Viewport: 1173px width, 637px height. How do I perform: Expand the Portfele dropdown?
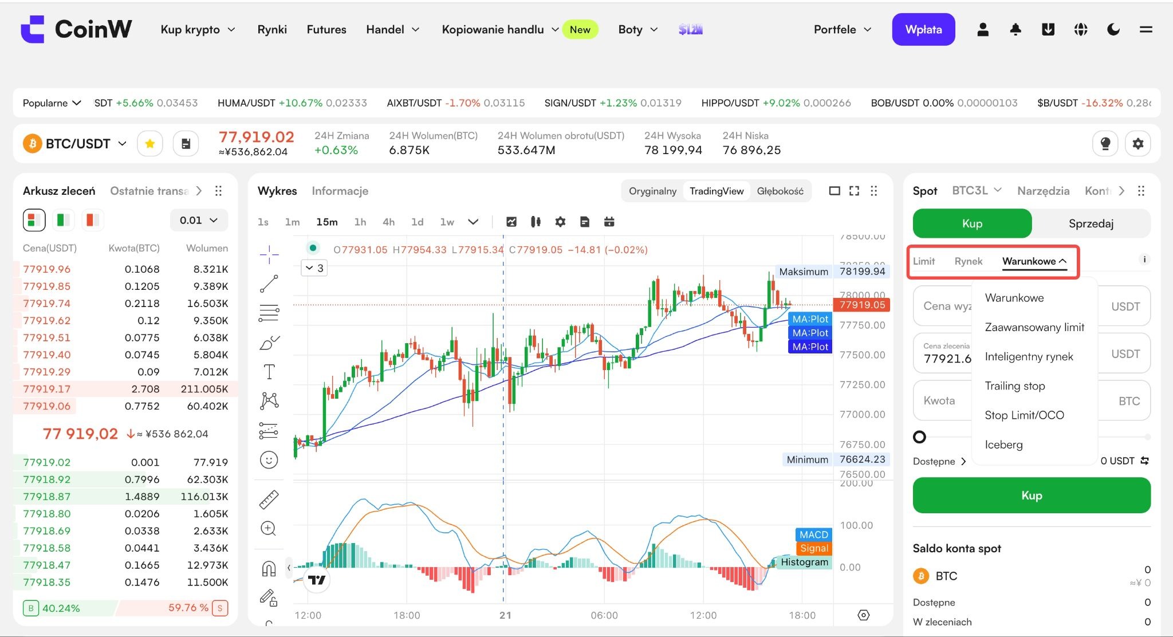[x=843, y=29]
